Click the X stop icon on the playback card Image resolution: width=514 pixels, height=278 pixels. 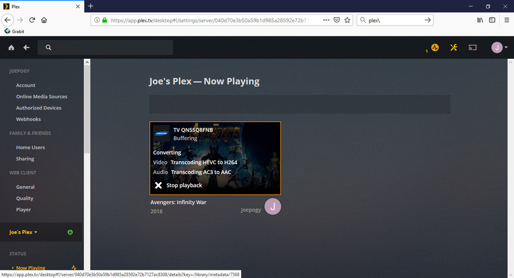158,185
